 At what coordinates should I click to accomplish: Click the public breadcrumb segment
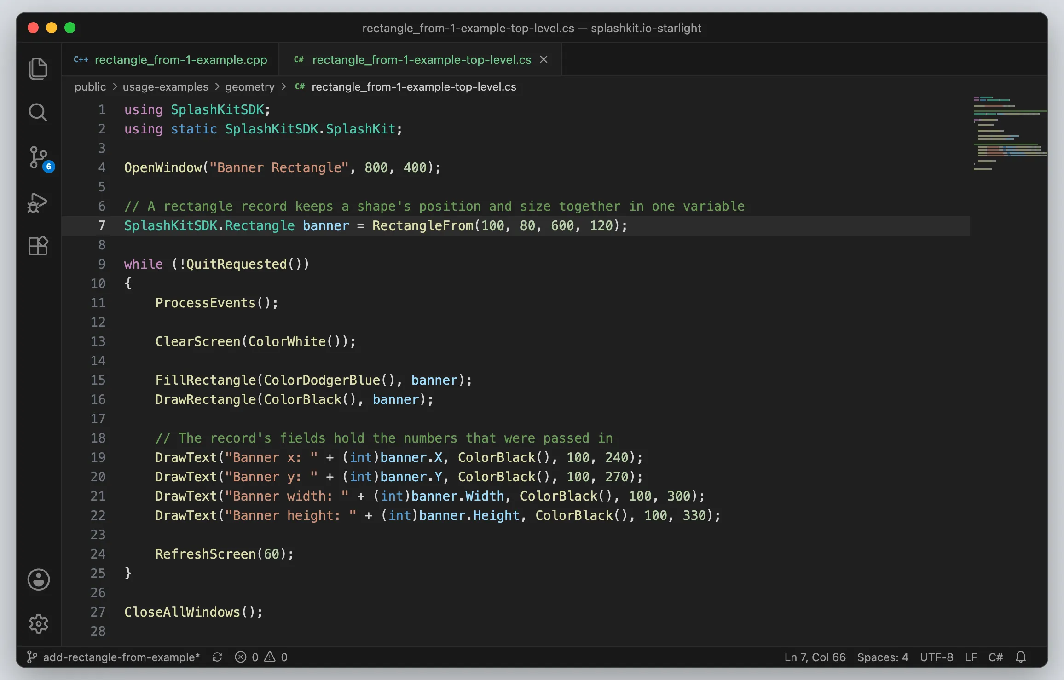[90, 87]
